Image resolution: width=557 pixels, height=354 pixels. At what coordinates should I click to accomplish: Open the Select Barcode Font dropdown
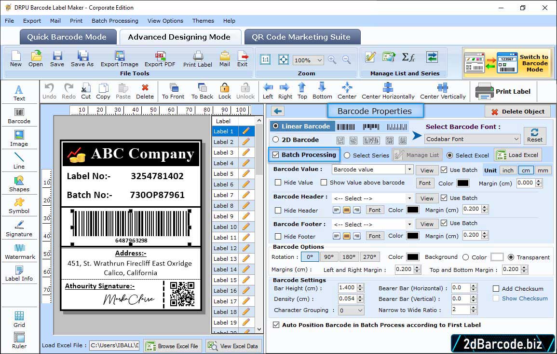[x=473, y=139]
